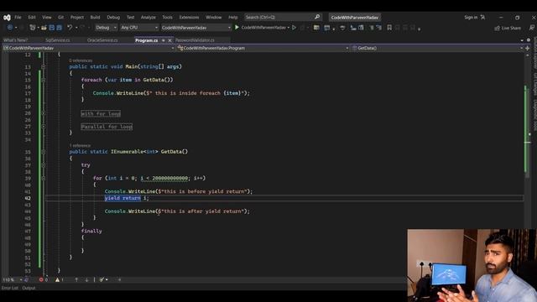
Task: Click the Start Without Debugging outline play icon
Action: (x=294, y=28)
